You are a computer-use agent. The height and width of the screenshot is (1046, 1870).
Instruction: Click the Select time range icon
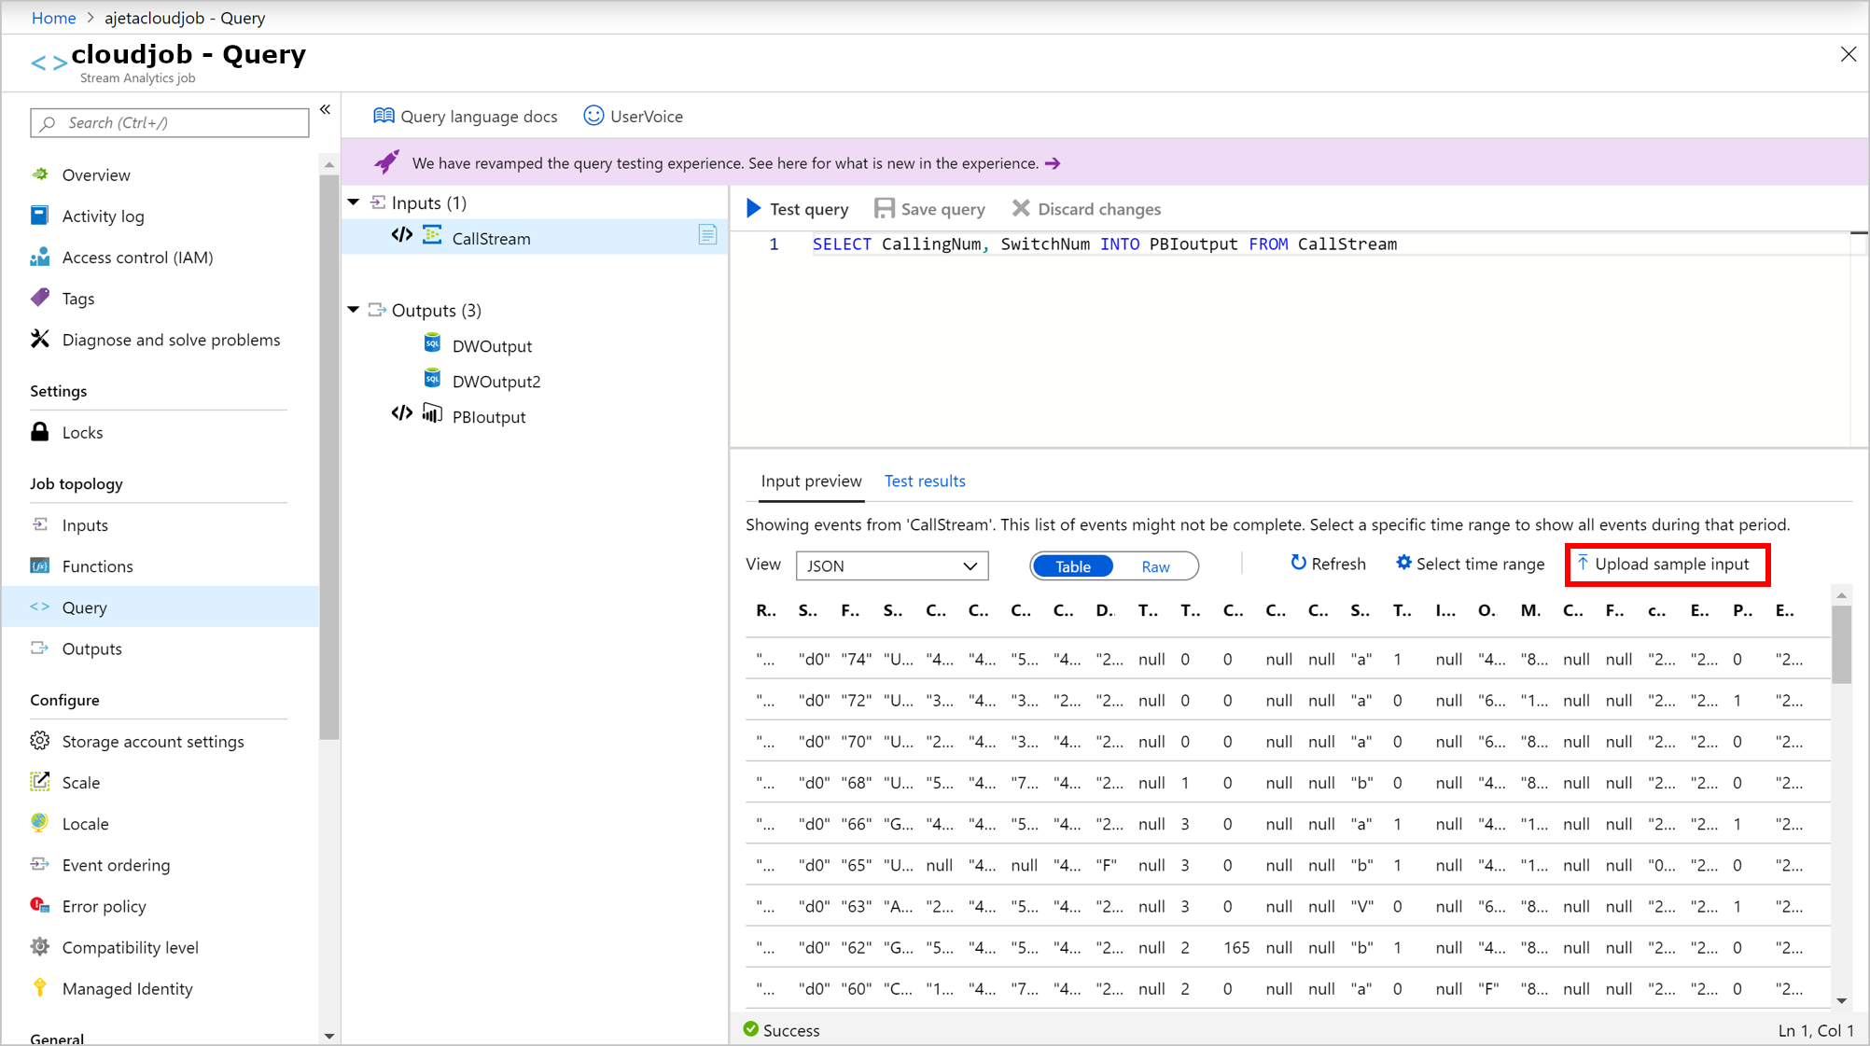click(x=1402, y=563)
